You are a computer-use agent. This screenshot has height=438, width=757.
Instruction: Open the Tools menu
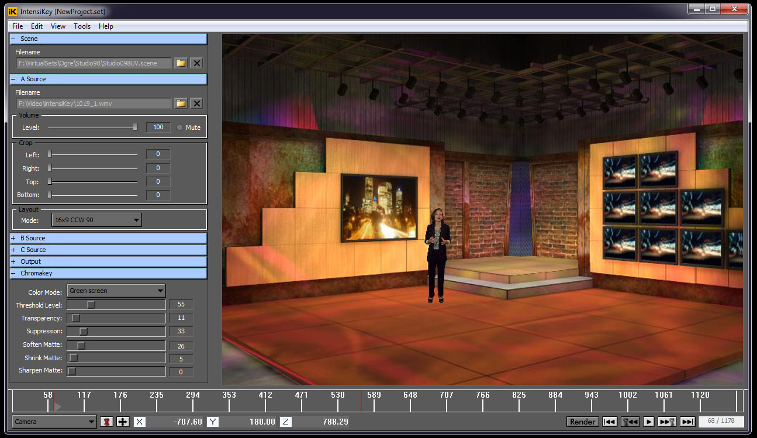[x=82, y=26]
